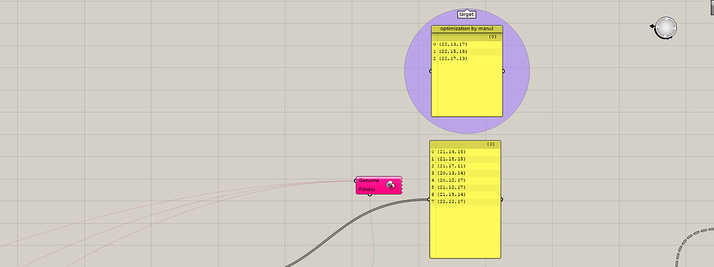Image resolution: width=714 pixels, height=267 pixels.
Task: Click the Fitness input grip below component
Action: click(370, 195)
